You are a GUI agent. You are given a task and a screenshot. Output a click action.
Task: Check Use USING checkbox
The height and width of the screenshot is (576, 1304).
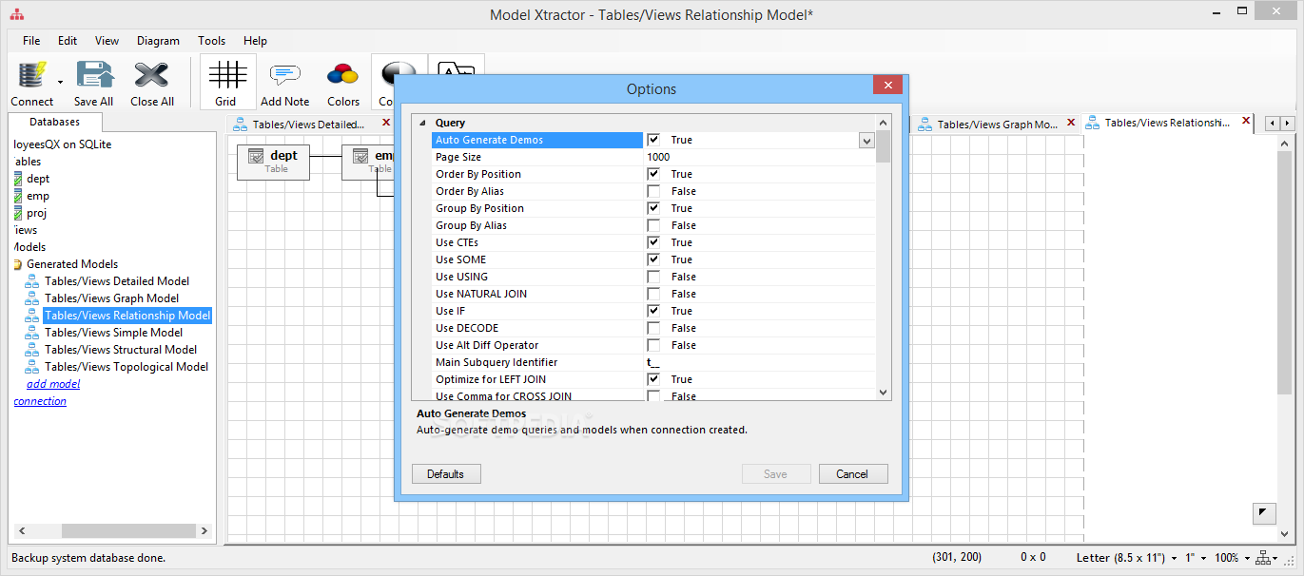(x=653, y=277)
